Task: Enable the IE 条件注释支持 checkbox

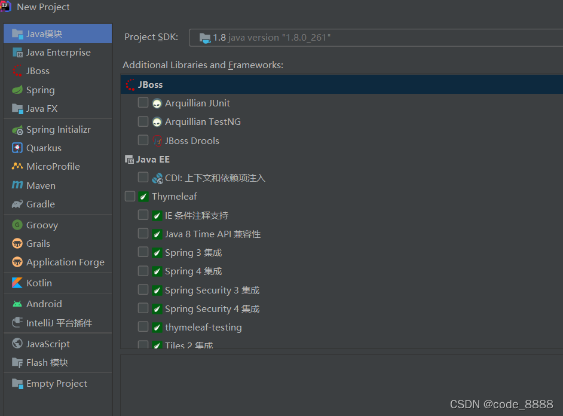Action: click(x=143, y=215)
